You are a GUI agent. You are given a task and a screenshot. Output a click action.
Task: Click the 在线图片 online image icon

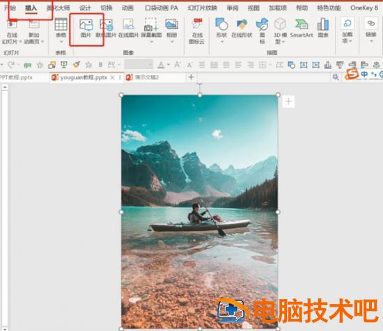click(129, 29)
